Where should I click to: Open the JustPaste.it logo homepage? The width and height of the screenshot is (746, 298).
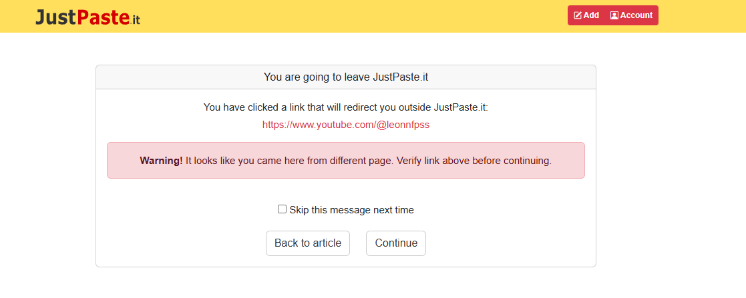[x=88, y=17]
